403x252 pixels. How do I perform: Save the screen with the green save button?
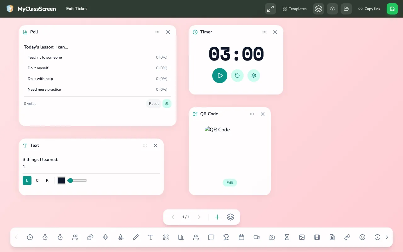click(392, 9)
